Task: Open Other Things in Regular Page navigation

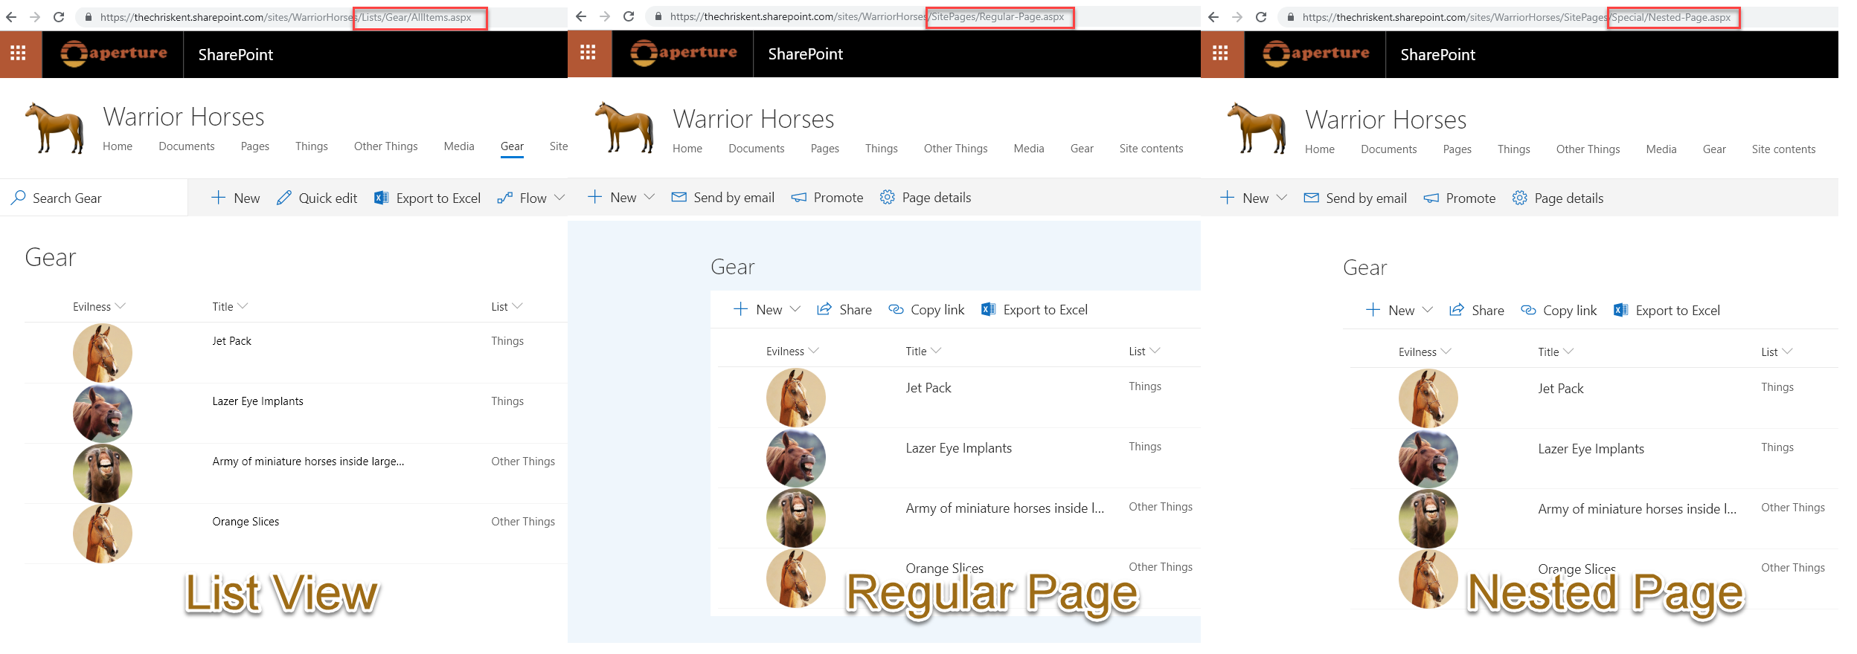Action: (x=955, y=149)
